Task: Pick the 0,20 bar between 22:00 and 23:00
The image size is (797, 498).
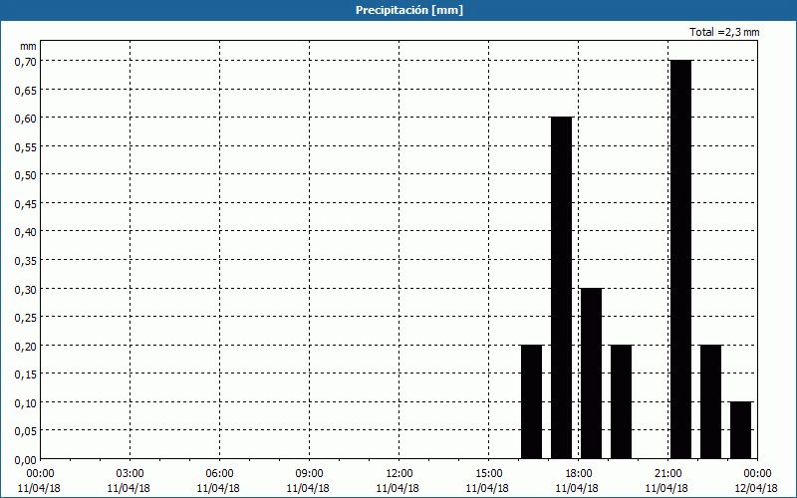Action: tap(710, 402)
